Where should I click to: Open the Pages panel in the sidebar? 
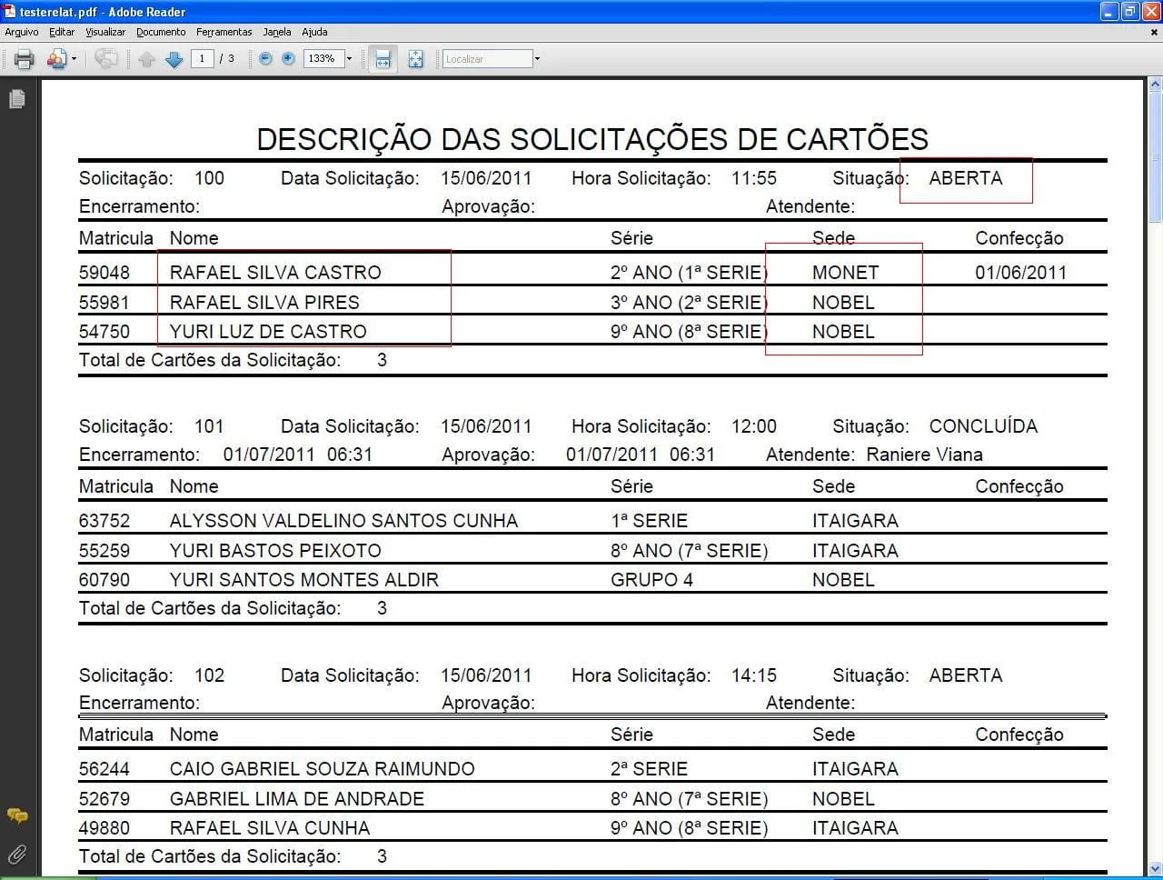coord(16,98)
